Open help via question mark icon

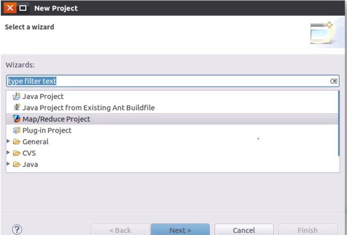17,229
